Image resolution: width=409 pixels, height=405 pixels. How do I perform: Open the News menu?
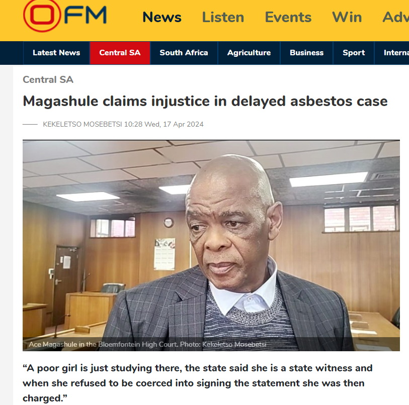coord(162,17)
